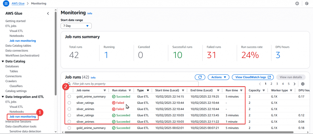Sort by Worker type column arrow
Viewport: 313px width, 134px height.
pos(291,90)
